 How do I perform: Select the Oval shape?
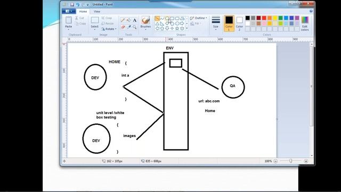[x=167, y=19]
